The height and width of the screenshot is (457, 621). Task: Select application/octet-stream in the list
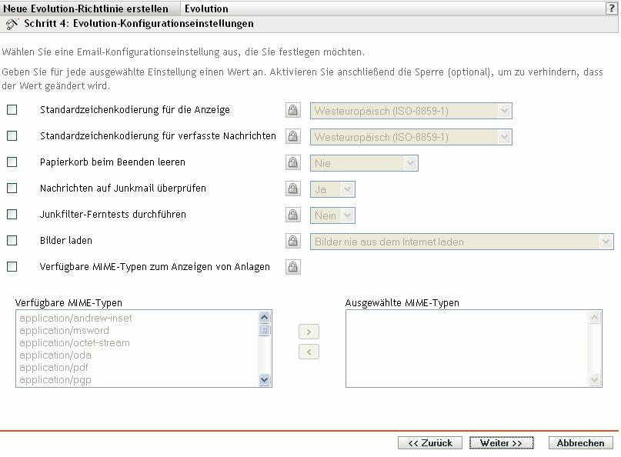tap(75, 342)
